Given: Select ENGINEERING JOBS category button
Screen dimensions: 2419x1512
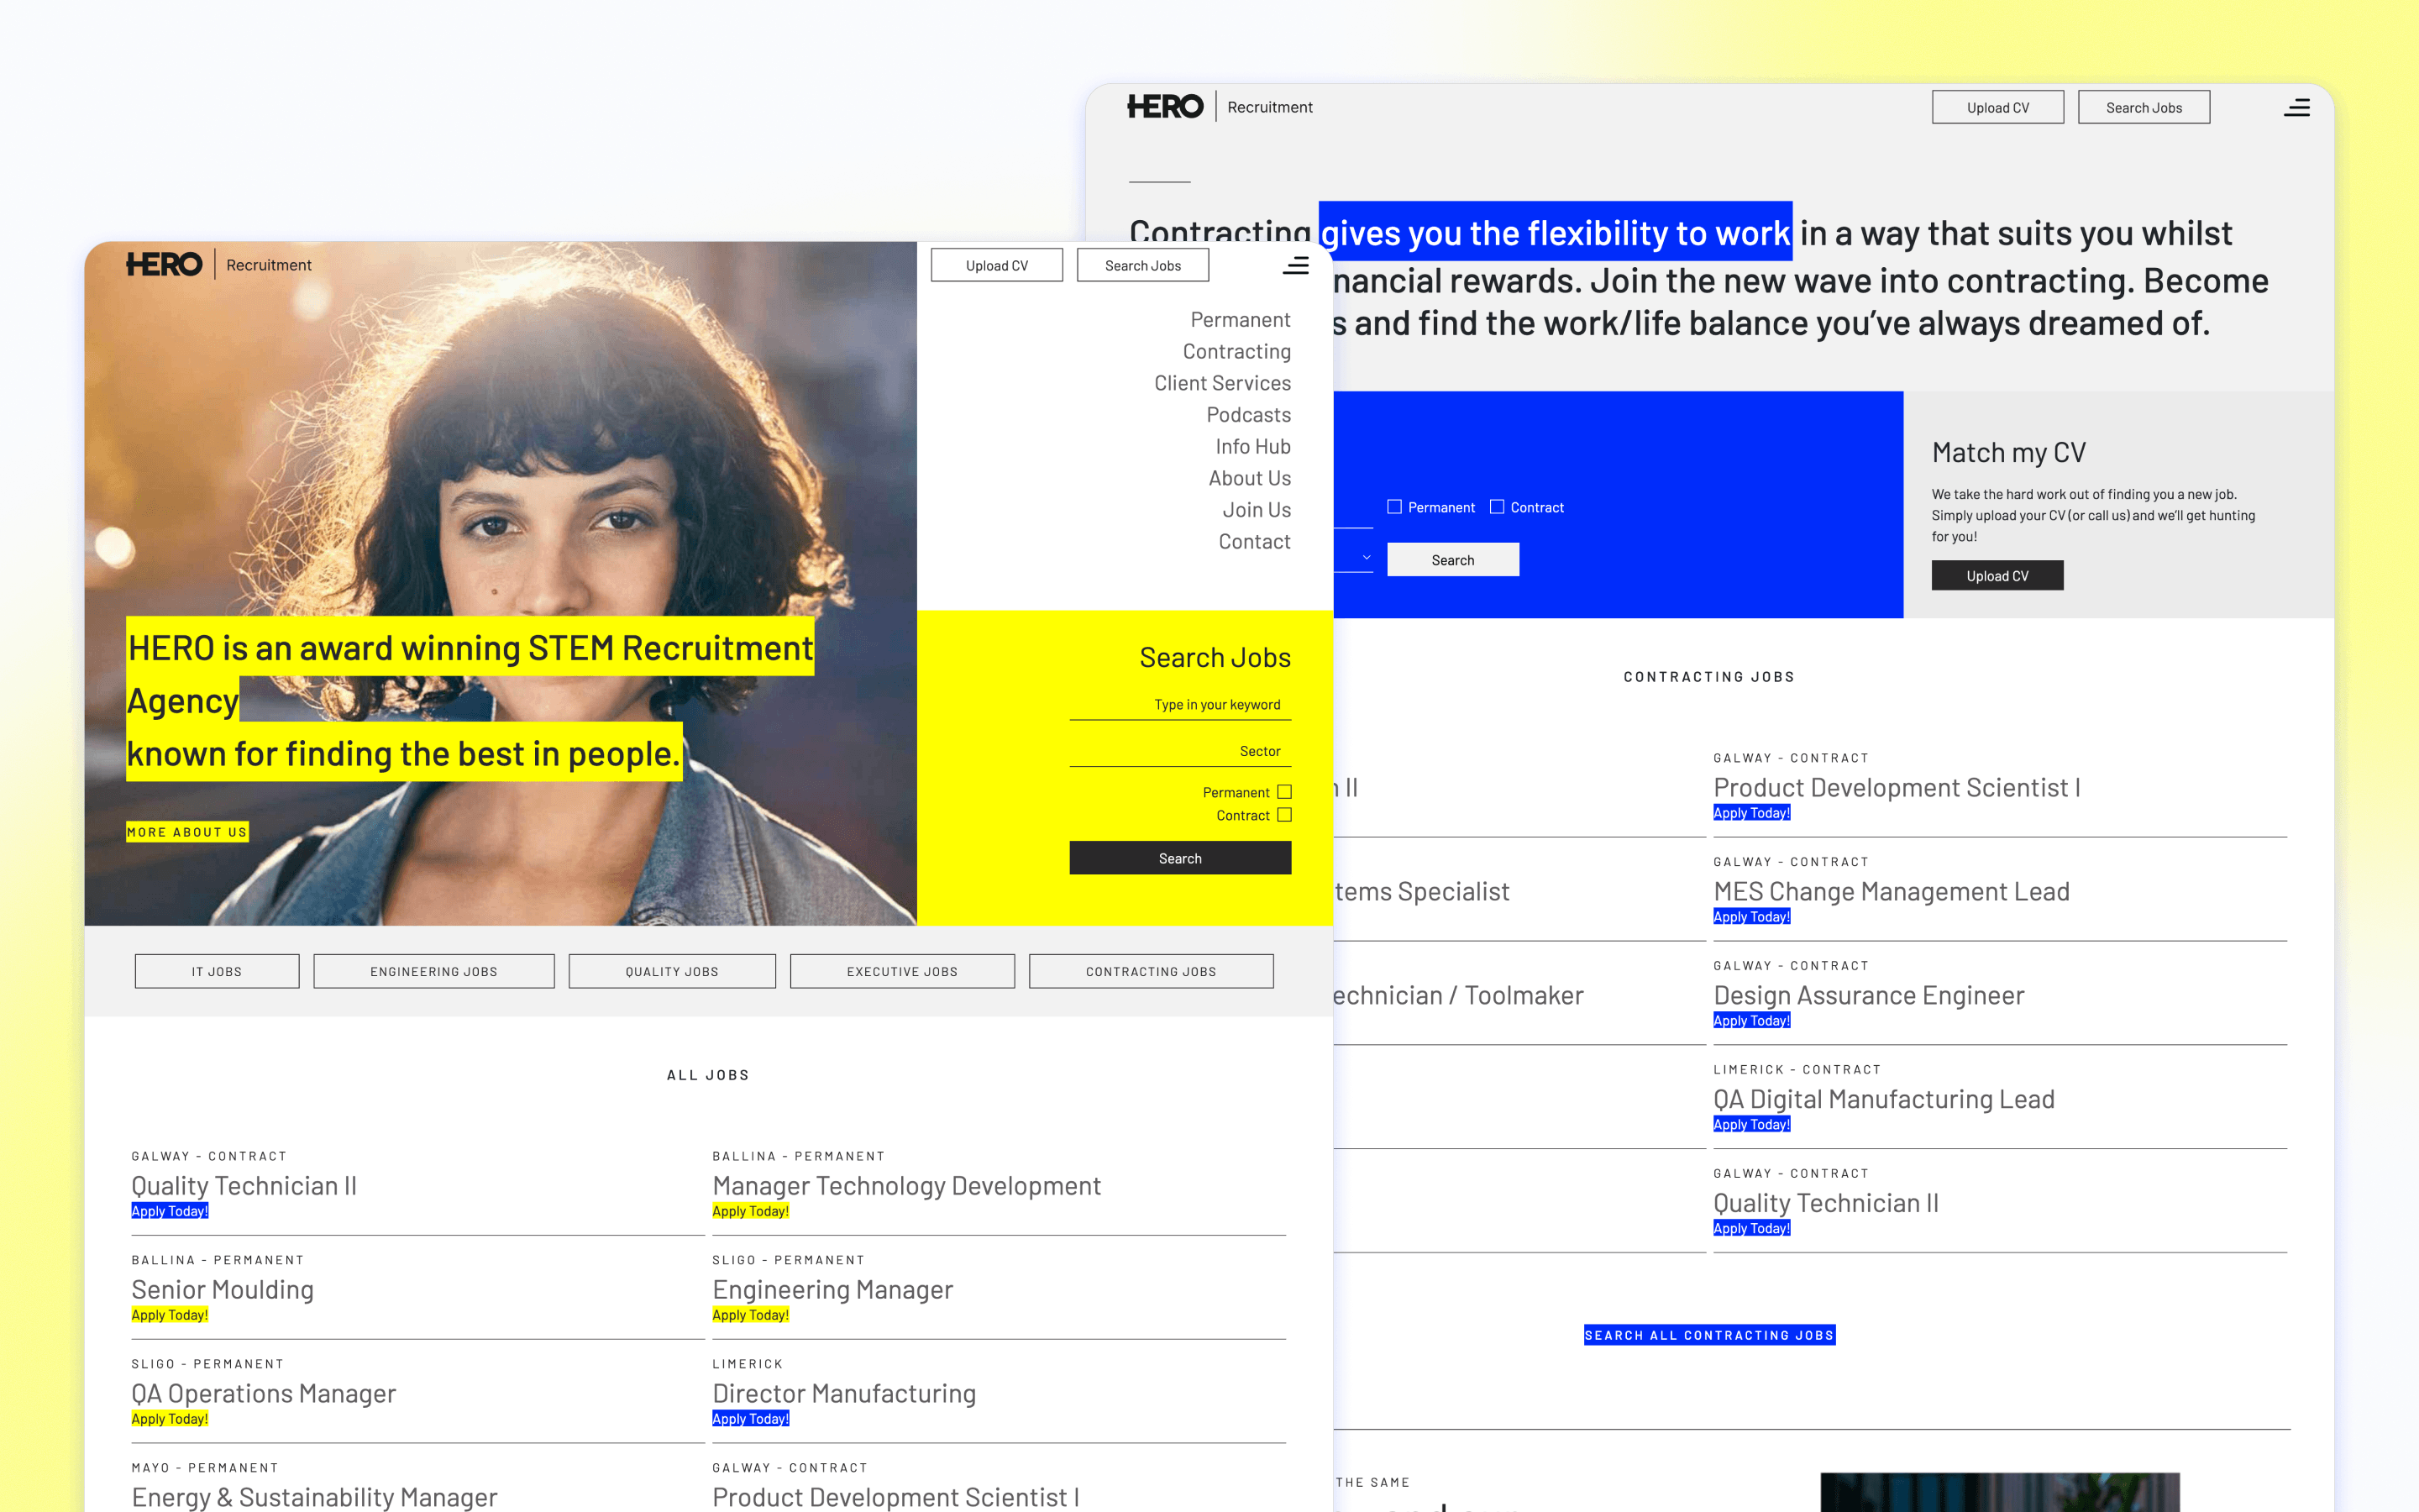Looking at the screenshot, I should click(433, 971).
